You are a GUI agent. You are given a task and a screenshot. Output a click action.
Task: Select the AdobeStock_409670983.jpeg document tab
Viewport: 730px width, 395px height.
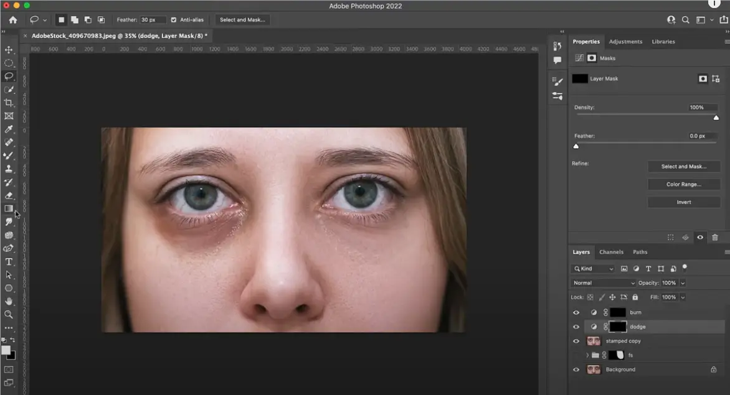coord(120,36)
